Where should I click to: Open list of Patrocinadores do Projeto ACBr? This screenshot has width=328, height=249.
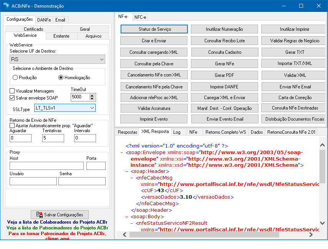pyautogui.click(x=57, y=228)
